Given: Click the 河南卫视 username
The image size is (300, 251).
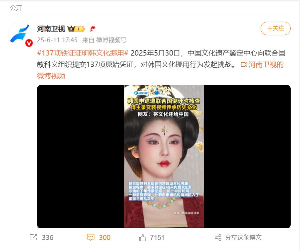Looking at the screenshot, I should (x=51, y=29).
